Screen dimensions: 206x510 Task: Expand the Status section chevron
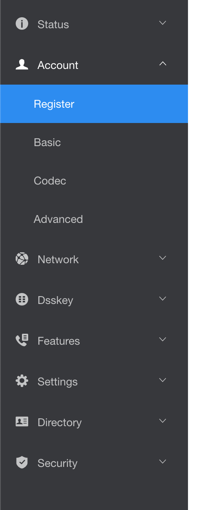click(x=163, y=23)
